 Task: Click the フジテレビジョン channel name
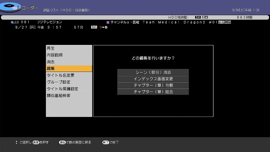pyautogui.click(x=49, y=22)
